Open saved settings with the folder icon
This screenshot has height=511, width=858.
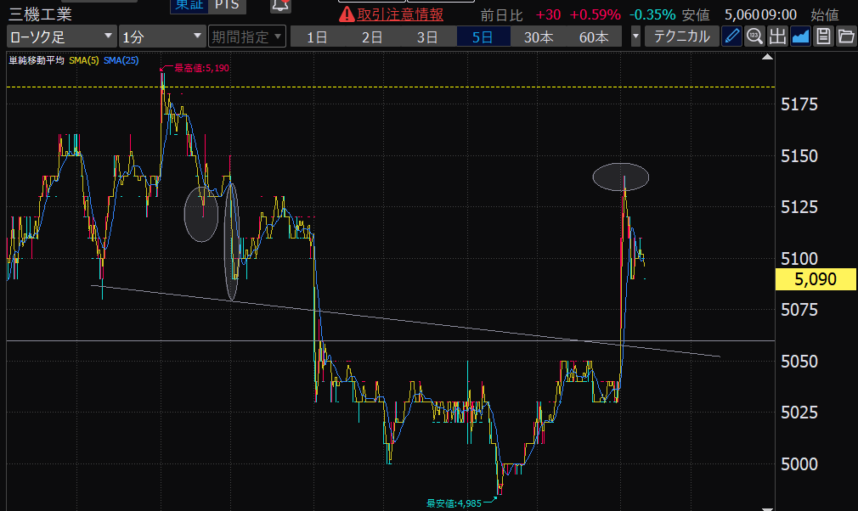tap(845, 36)
